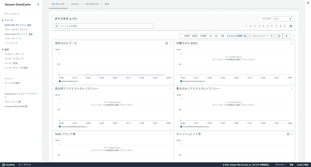
Task: Toggle the SuccessfulReadRequestLatency legend entry
Action: point(73,127)
